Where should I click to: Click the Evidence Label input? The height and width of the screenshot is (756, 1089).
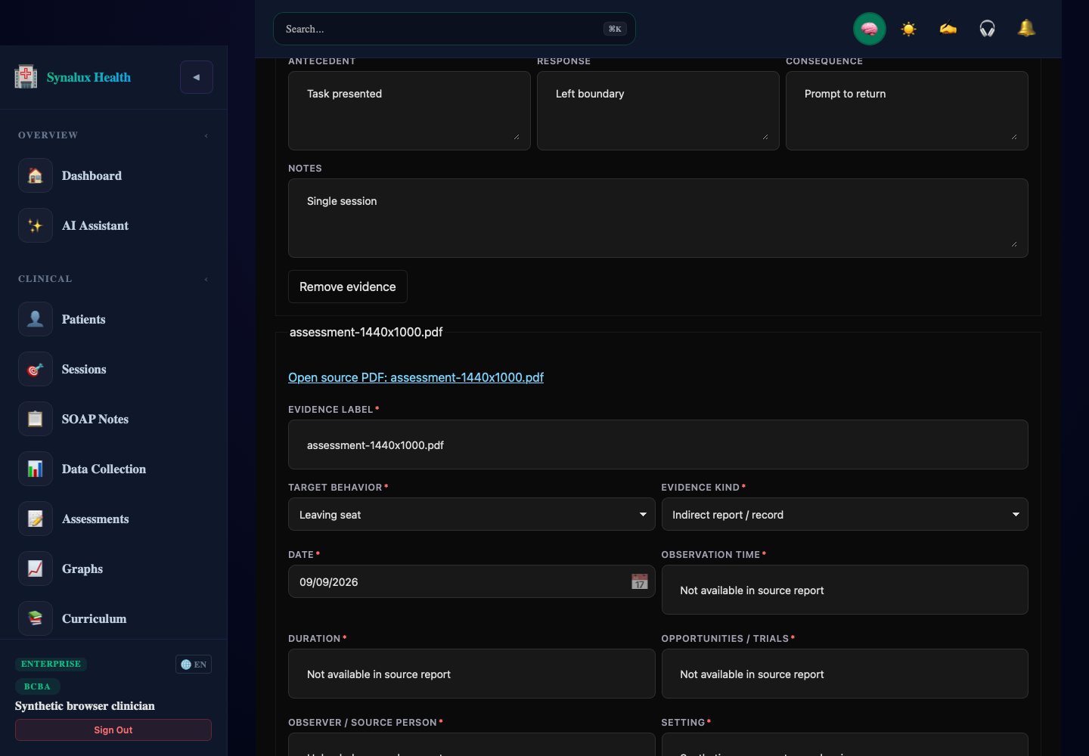pyautogui.click(x=658, y=445)
